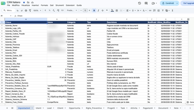This screenshot has height=110, width=194.
Task: Open the Guida menu
Action: pyautogui.click(x=79, y=5)
